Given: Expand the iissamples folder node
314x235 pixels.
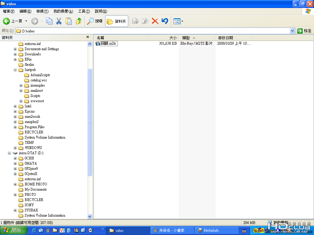Looking at the screenshot, I should click(x=21, y=85).
